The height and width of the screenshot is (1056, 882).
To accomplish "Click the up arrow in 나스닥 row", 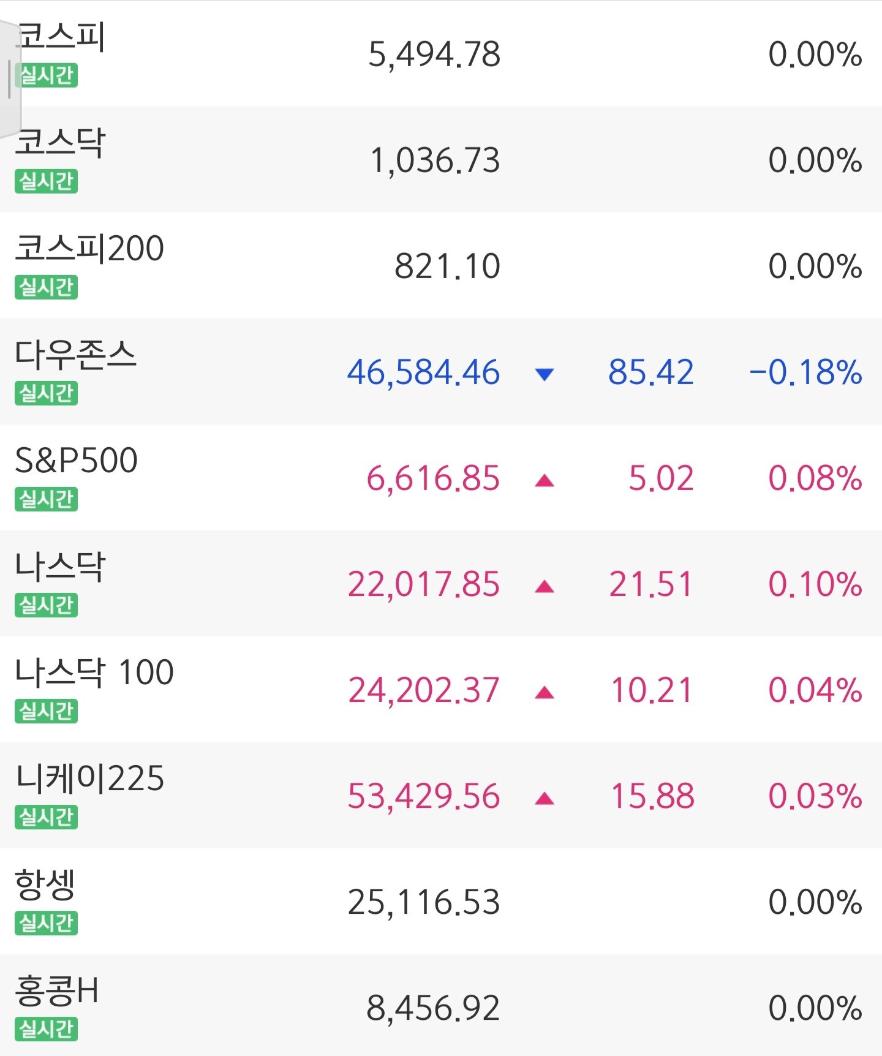I will pyautogui.click(x=544, y=586).
